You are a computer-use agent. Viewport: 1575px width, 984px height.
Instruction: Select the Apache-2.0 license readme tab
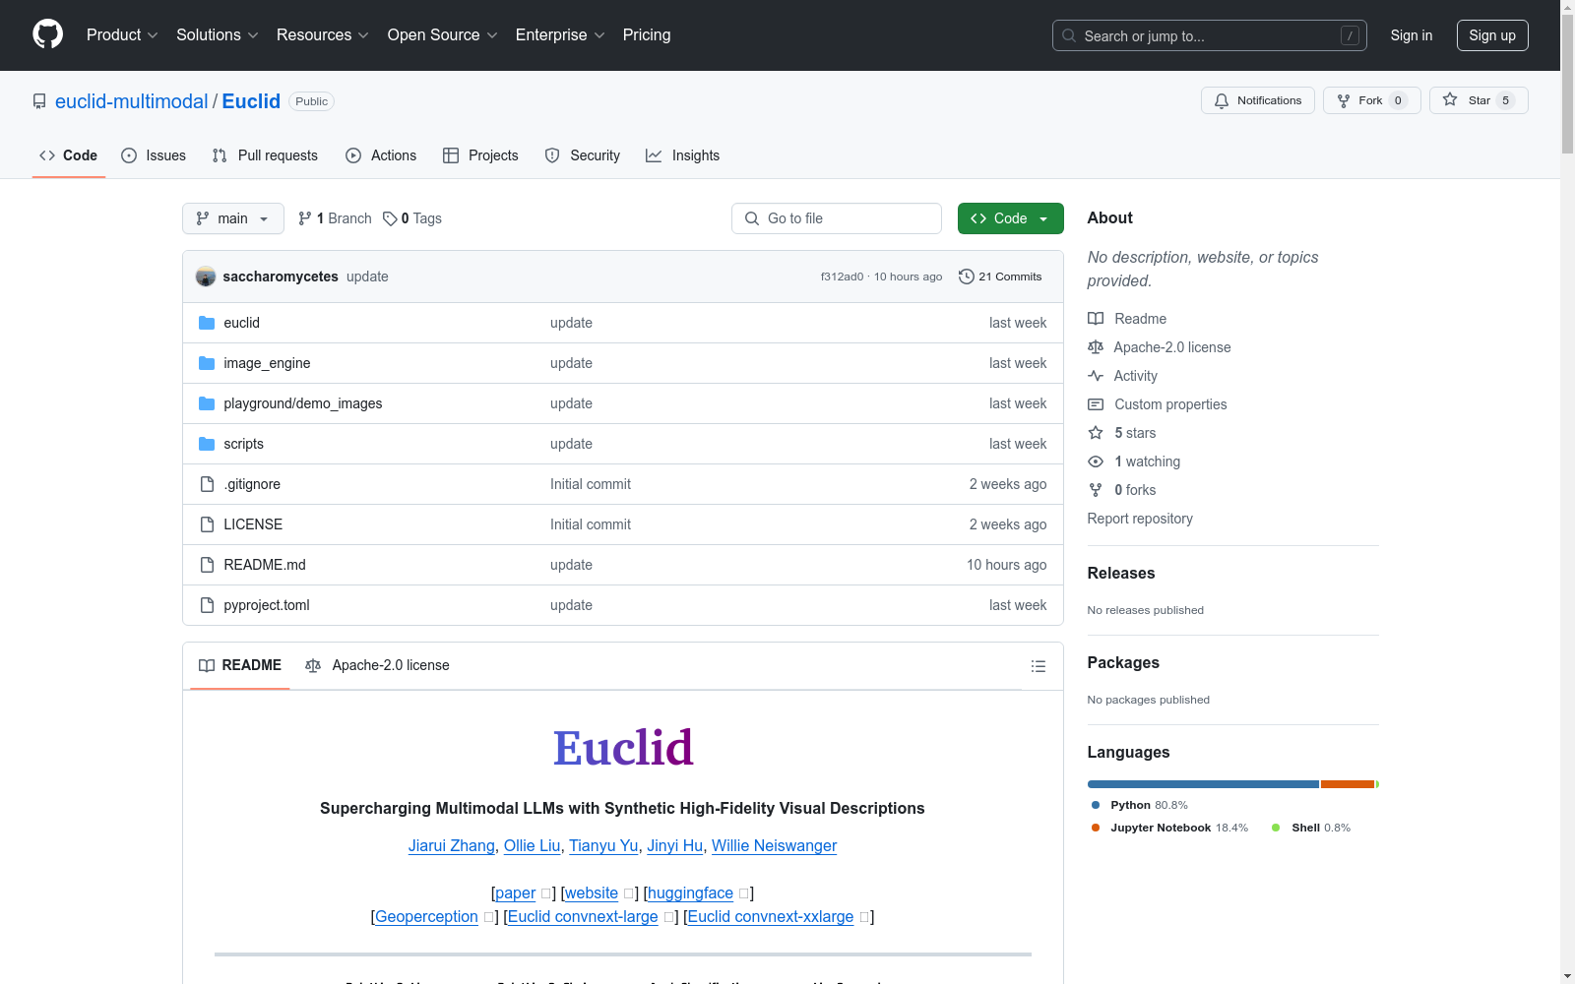(378, 666)
